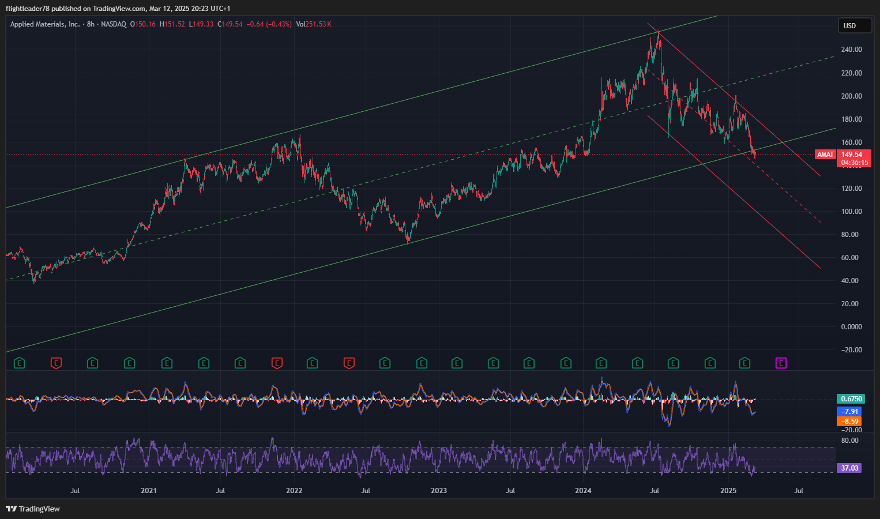Click the red earnings marker for November 2021
The width and height of the screenshot is (880, 519).
(277, 363)
